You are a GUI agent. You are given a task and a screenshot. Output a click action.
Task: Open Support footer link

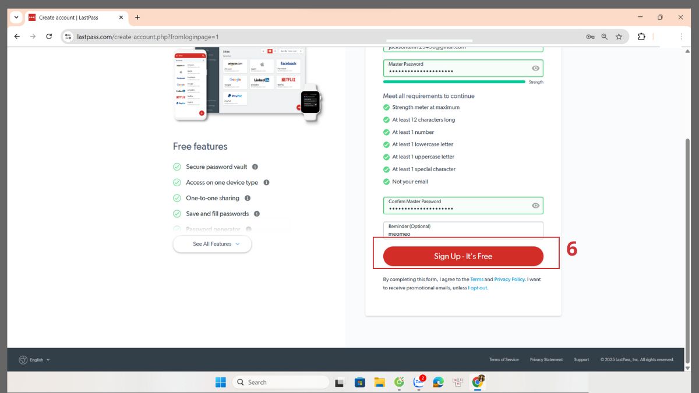[581, 360]
